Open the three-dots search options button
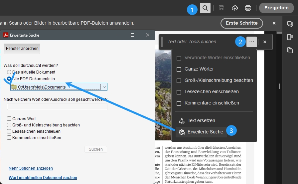The height and width of the screenshot is (184, 298). tap(252, 42)
